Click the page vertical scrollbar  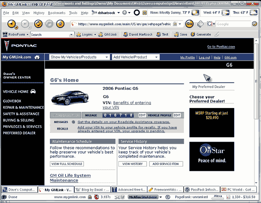pos(256,111)
